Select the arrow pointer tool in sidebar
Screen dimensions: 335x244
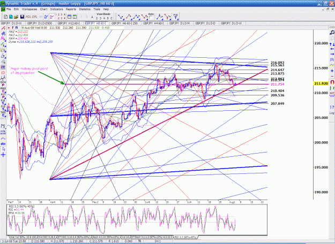tap(3, 149)
